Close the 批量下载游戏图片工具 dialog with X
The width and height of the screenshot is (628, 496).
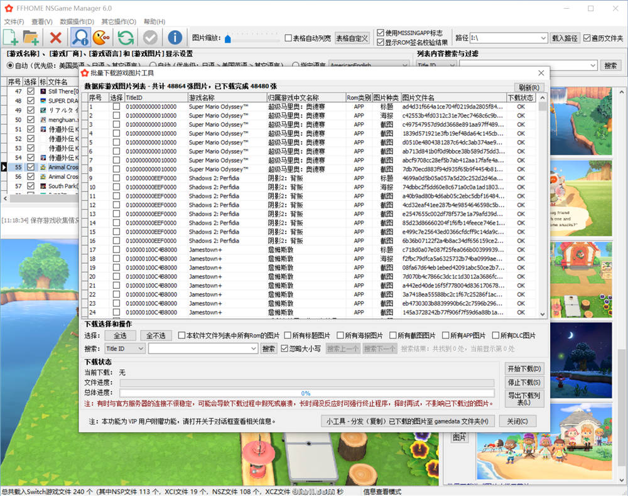tap(541, 73)
